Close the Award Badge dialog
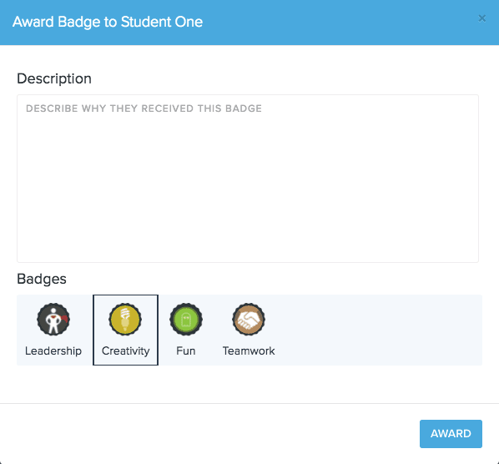 point(481,18)
